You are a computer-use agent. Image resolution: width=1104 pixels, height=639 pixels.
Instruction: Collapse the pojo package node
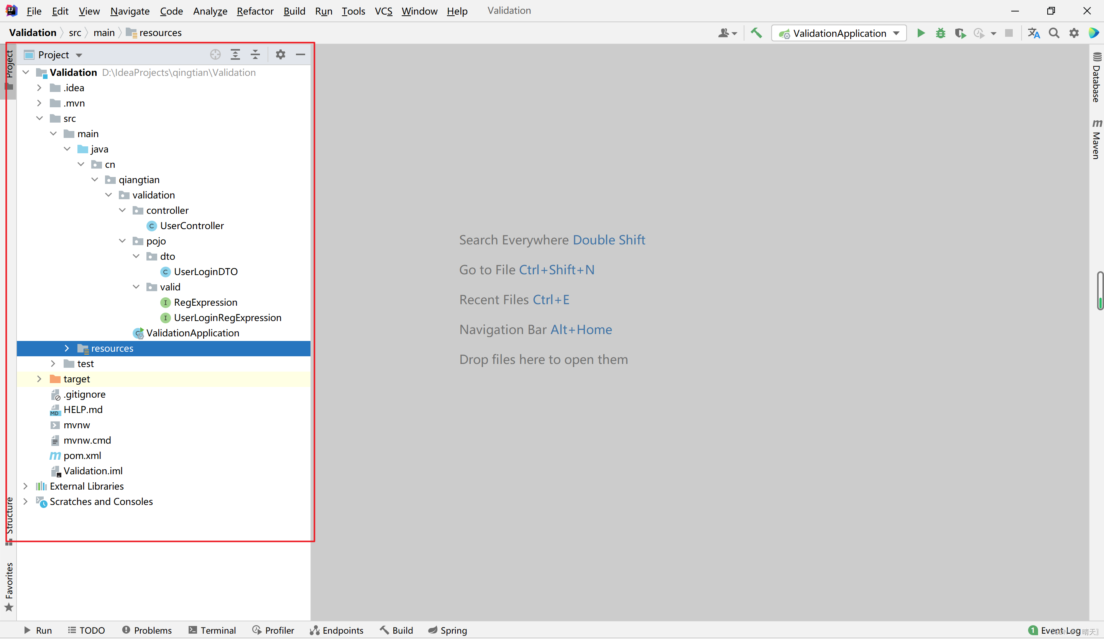(123, 241)
